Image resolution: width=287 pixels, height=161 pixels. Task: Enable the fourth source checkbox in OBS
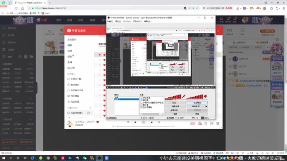click(x=141, y=105)
